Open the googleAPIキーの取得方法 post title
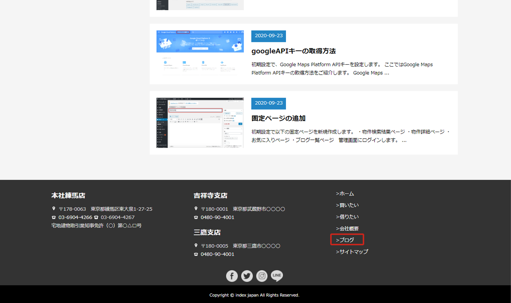511x303 pixels. (x=293, y=51)
